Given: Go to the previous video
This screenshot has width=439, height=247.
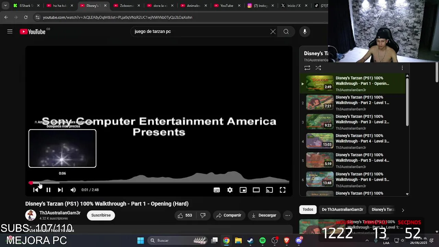Looking at the screenshot, I should pyautogui.click(x=36, y=190).
